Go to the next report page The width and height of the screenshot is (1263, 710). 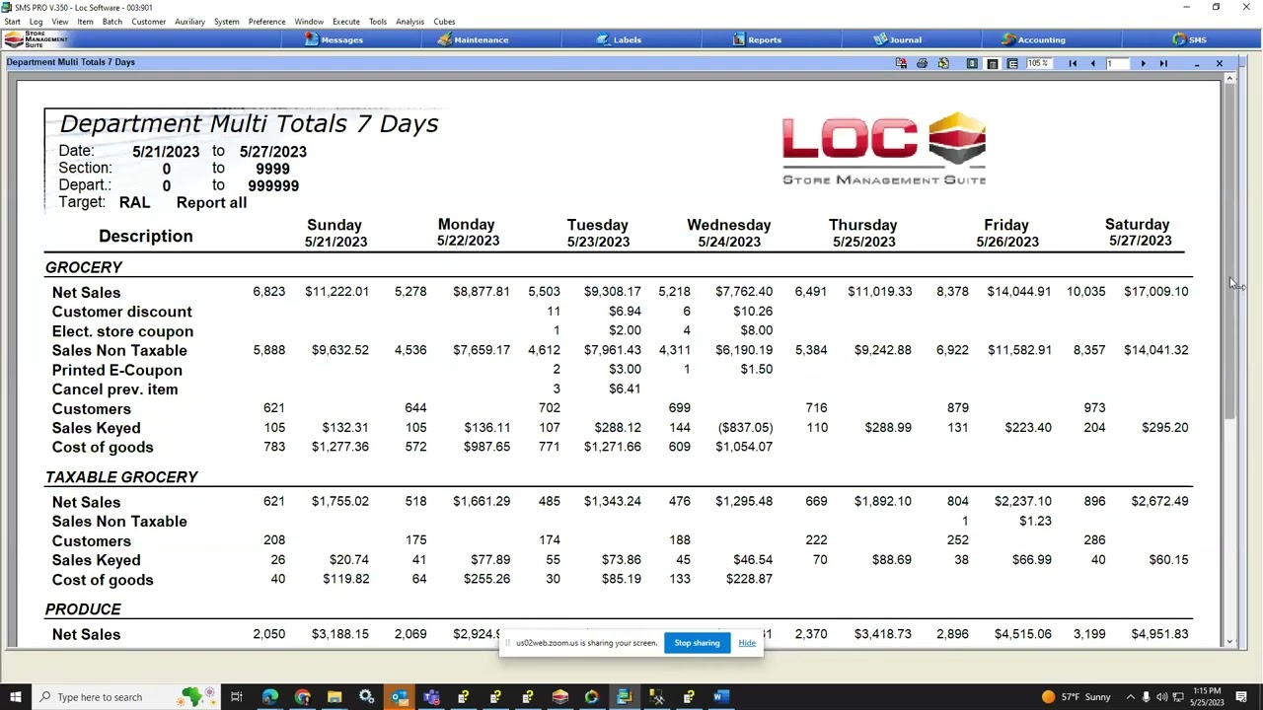click(1143, 63)
